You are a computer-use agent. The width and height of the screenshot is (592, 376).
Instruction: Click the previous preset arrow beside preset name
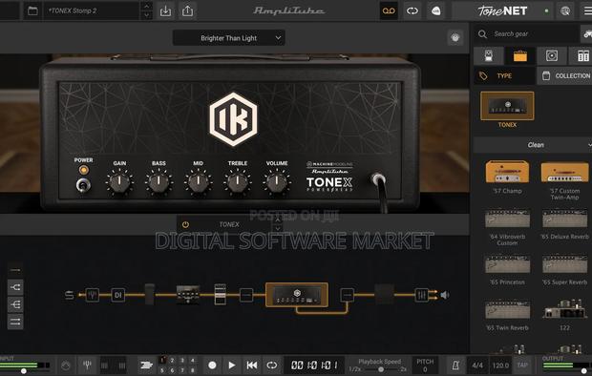(x=146, y=7)
